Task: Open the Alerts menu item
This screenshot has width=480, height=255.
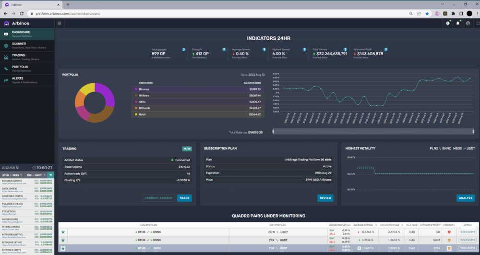Action: 27,80
